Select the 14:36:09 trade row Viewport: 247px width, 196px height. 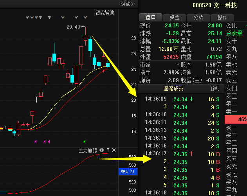coord(182,99)
